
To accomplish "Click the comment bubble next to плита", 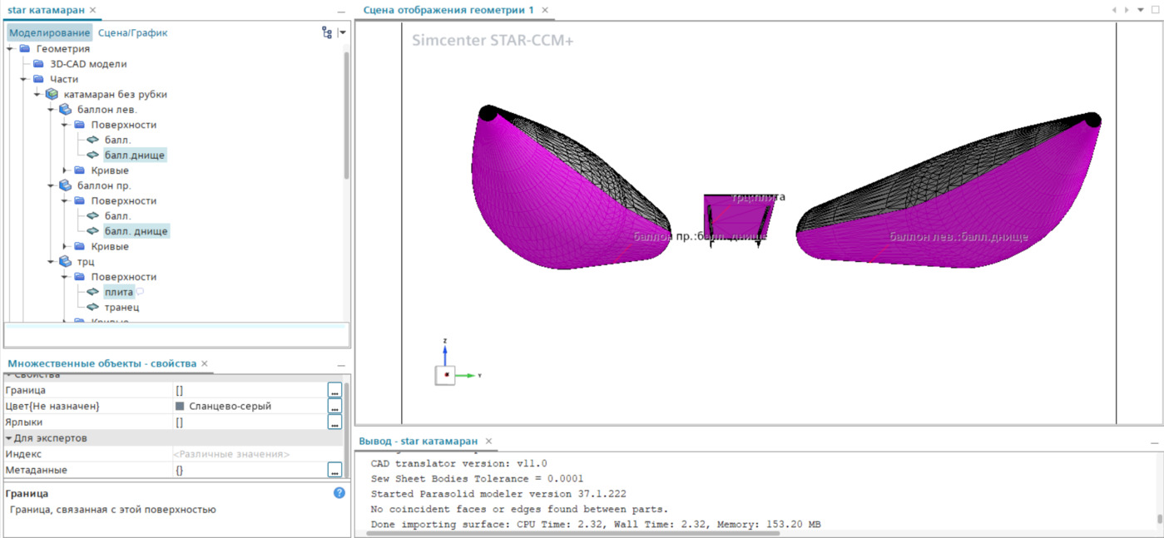I will [141, 292].
